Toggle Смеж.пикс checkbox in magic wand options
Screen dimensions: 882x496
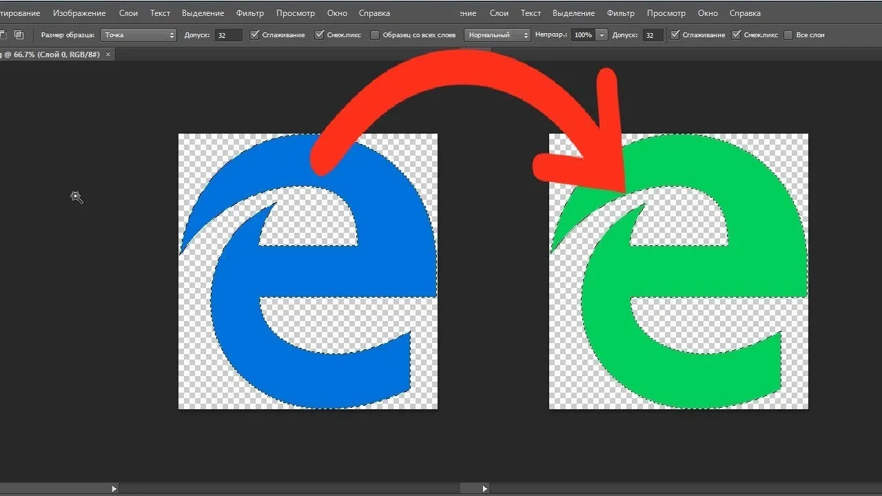click(319, 34)
